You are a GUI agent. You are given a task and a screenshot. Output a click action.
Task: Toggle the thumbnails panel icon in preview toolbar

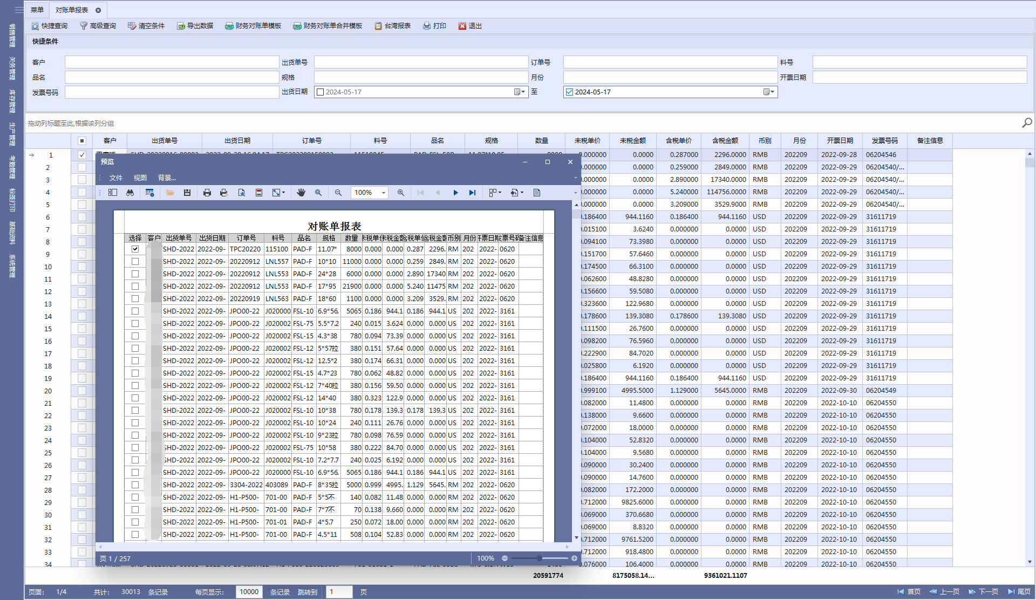point(113,193)
